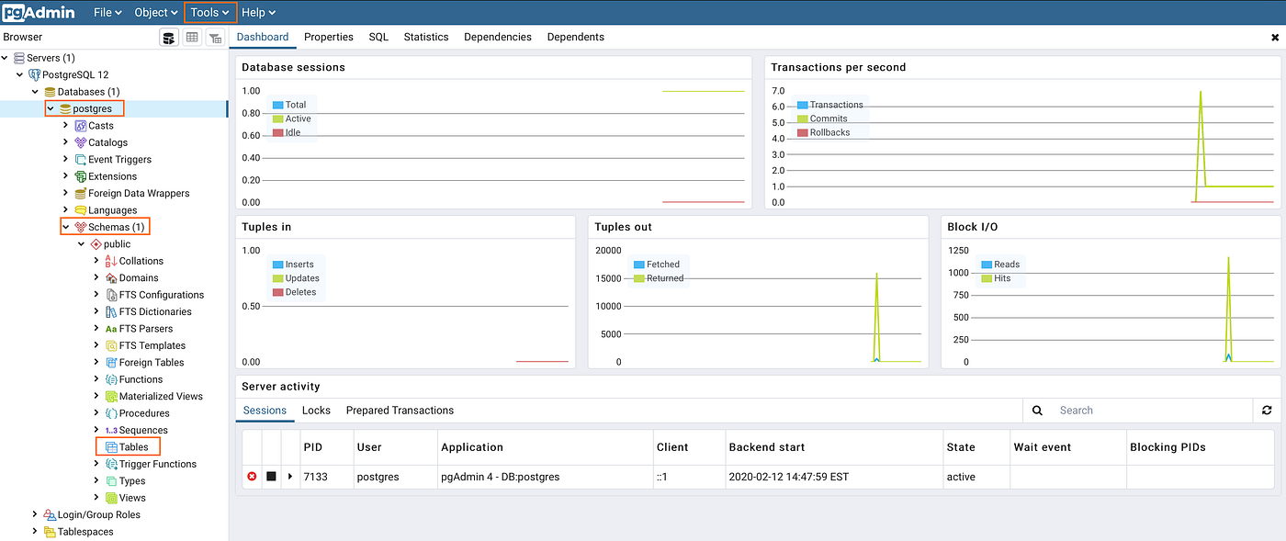Open the View Data grid icon in toolbar
The width and height of the screenshot is (1286, 541).
point(191,37)
